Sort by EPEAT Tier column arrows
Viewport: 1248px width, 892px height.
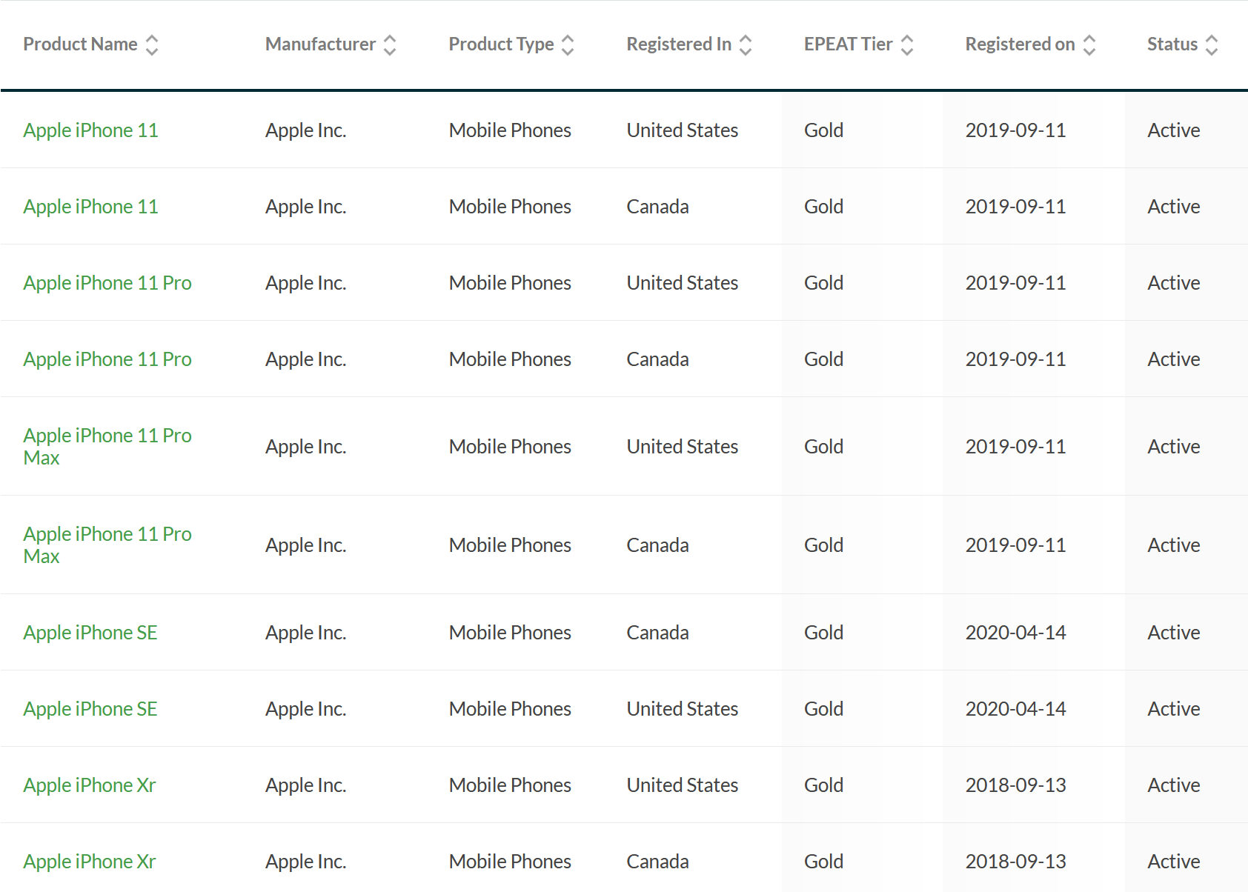pyautogui.click(x=907, y=45)
